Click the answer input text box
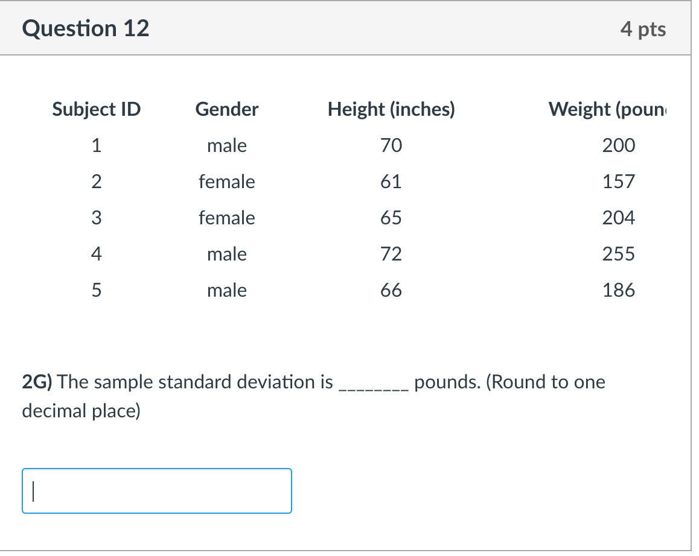 [x=157, y=491]
